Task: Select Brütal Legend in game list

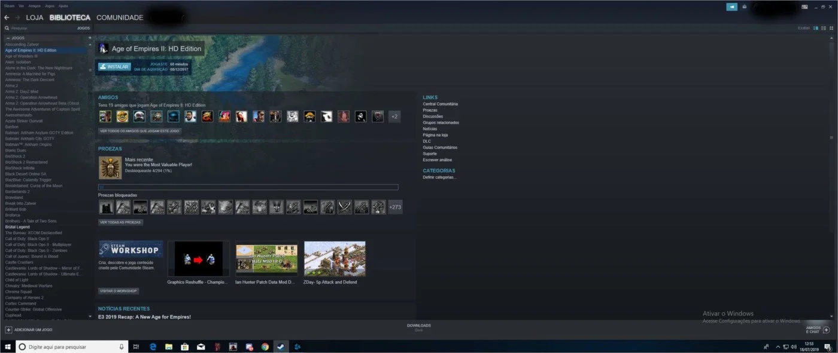Action: click(x=17, y=227)
